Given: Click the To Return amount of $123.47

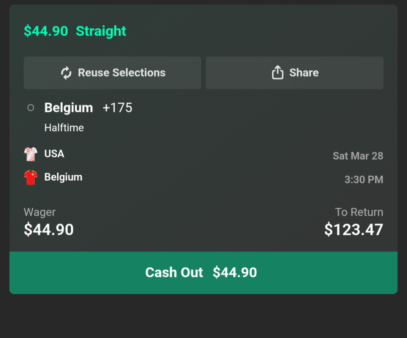Looking at the screenshot, I should pos(353,229).
